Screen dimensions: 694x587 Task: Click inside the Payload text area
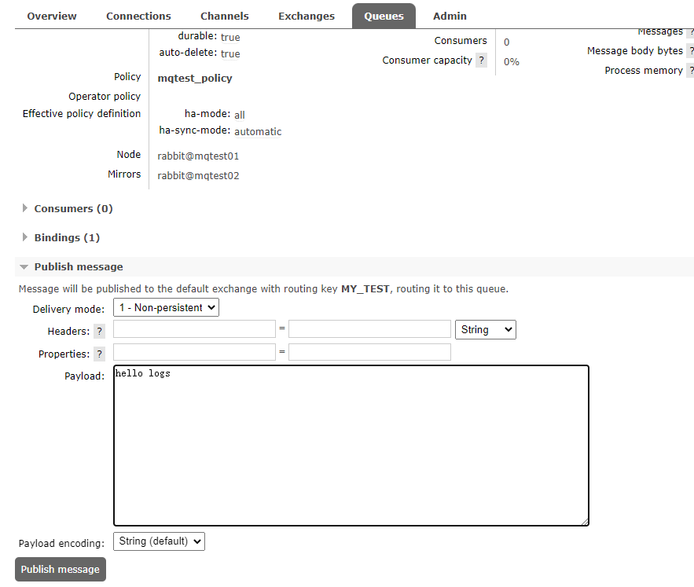coord(351,445)
